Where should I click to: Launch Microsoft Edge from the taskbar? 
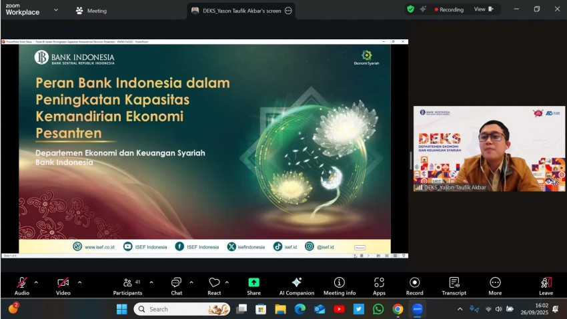point(300,309)
